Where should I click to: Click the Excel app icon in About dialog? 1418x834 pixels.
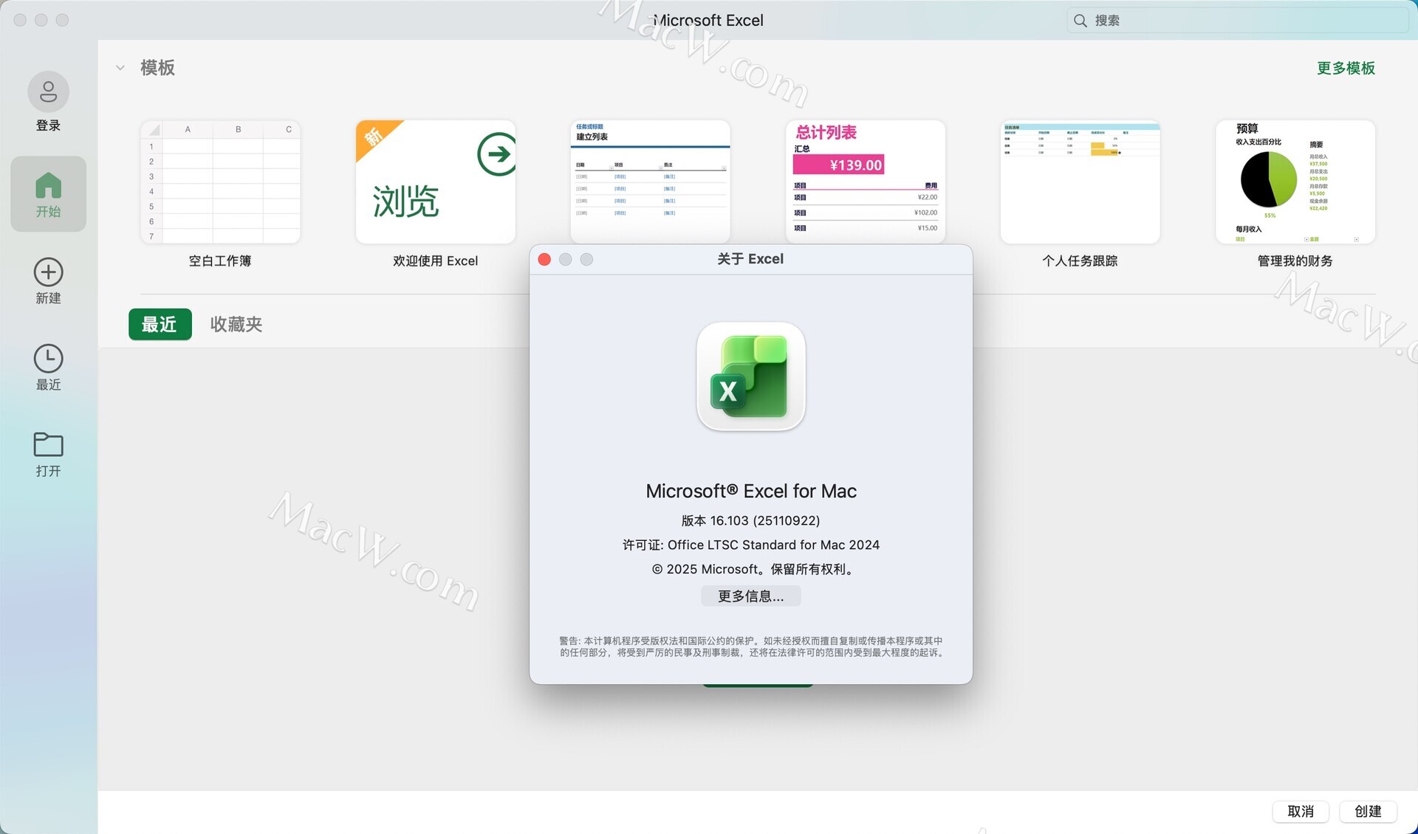(750, 376)
